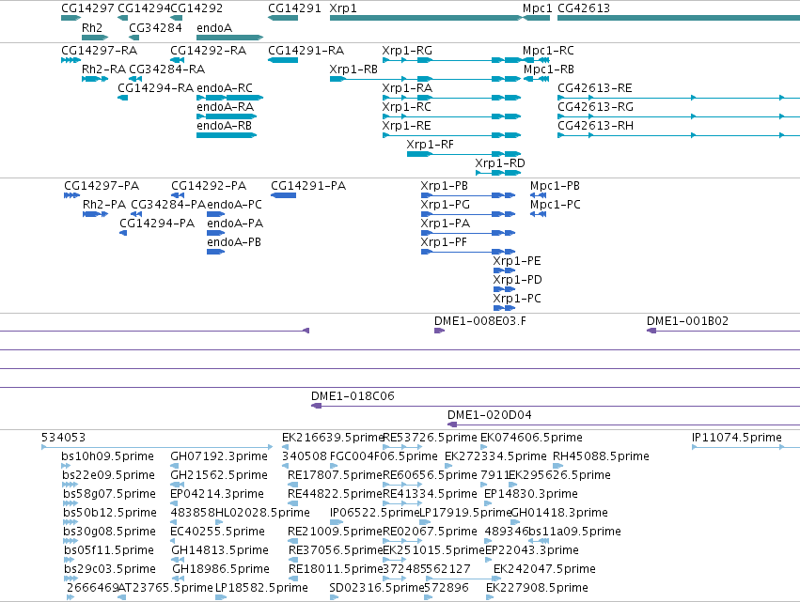The width and height of the screenshot is (800, 602).
Task: Click EST FGC004F06.5prime label
Action: (x=384, y=456)
